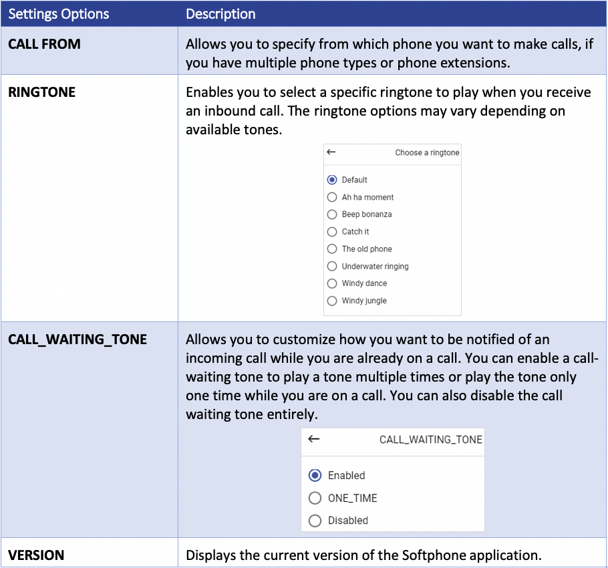The image size is (608, 568).
Task: Pick The old phone ringtone
Action: coord(332,249)
